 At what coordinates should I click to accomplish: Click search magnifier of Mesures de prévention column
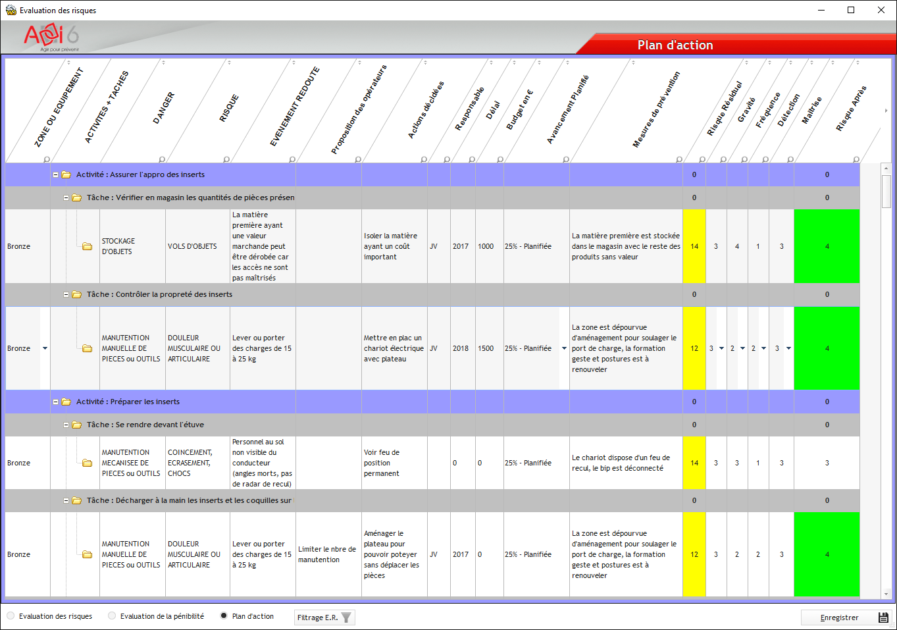click(x=679, y=159)
